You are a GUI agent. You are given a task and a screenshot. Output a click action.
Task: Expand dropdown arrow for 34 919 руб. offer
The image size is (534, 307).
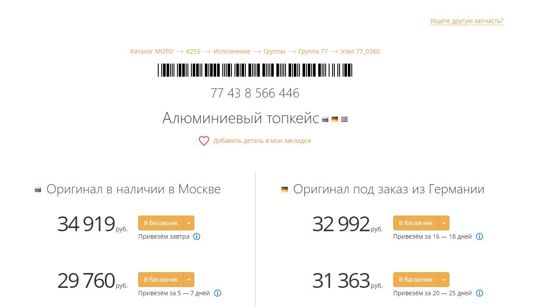(189, 223)
